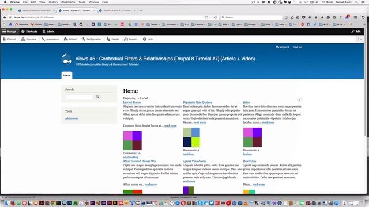Viewport: 369px width, 207px height.
Task: Click the Twitter bookmark icon
Action: (x=315, y=24)
